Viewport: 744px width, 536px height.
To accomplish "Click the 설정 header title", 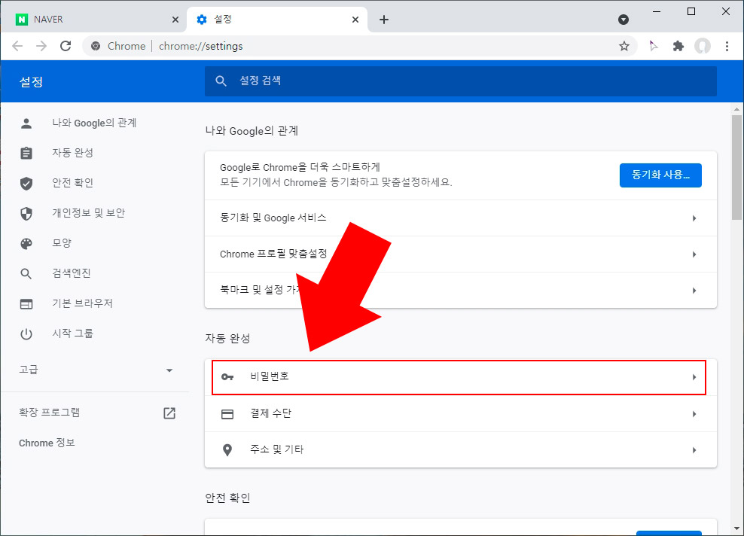I will pos(32,81).
